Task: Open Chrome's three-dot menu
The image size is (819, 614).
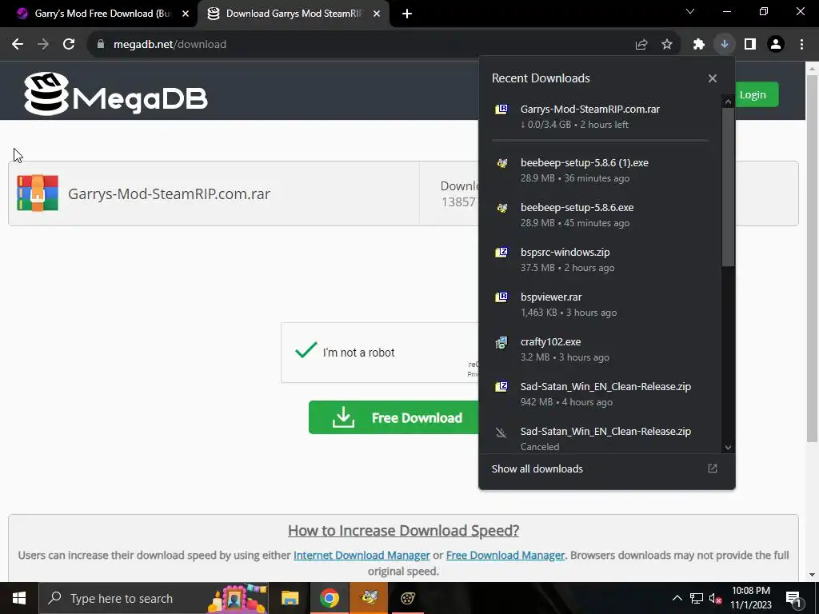Action: coord(801,45)
